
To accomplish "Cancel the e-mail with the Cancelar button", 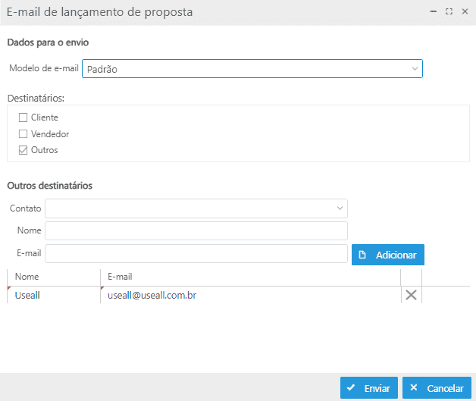I will [x=438, y=388].
